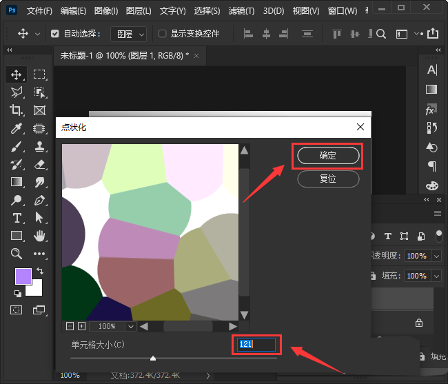Click the 复位 button in dialog
Image resolution: width=448 pixels, height=384 pixels.
point(328,179)
